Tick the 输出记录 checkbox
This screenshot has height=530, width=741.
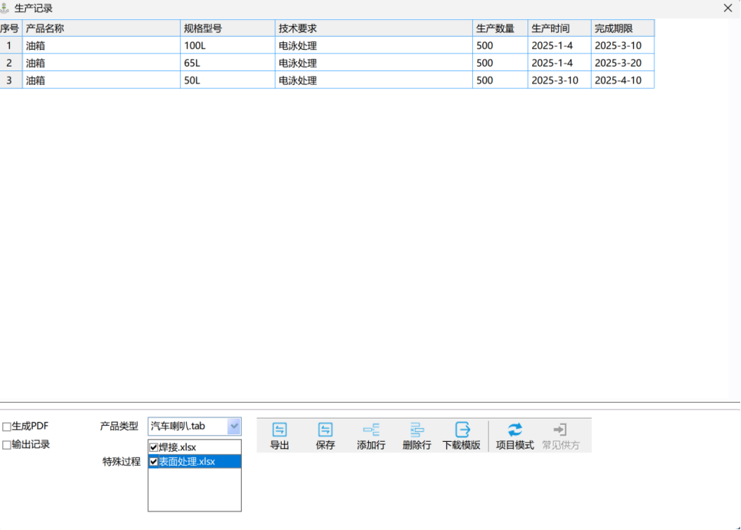click(x=7, y=445)
